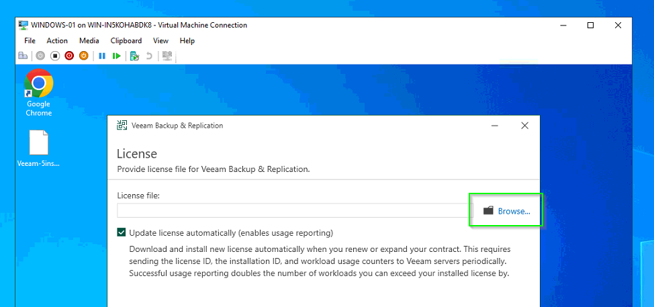Reset the VM using the green play icon

(116, 56)
